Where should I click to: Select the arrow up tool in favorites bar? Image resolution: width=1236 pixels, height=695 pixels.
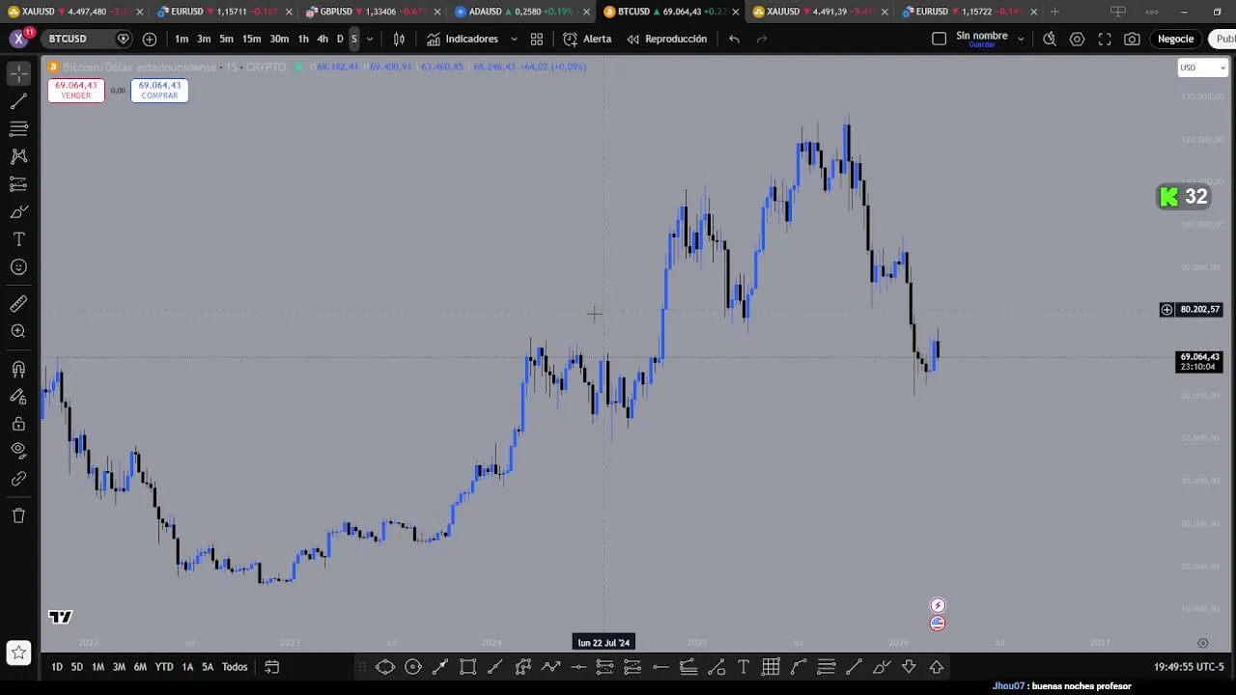[x=937, y=667]
